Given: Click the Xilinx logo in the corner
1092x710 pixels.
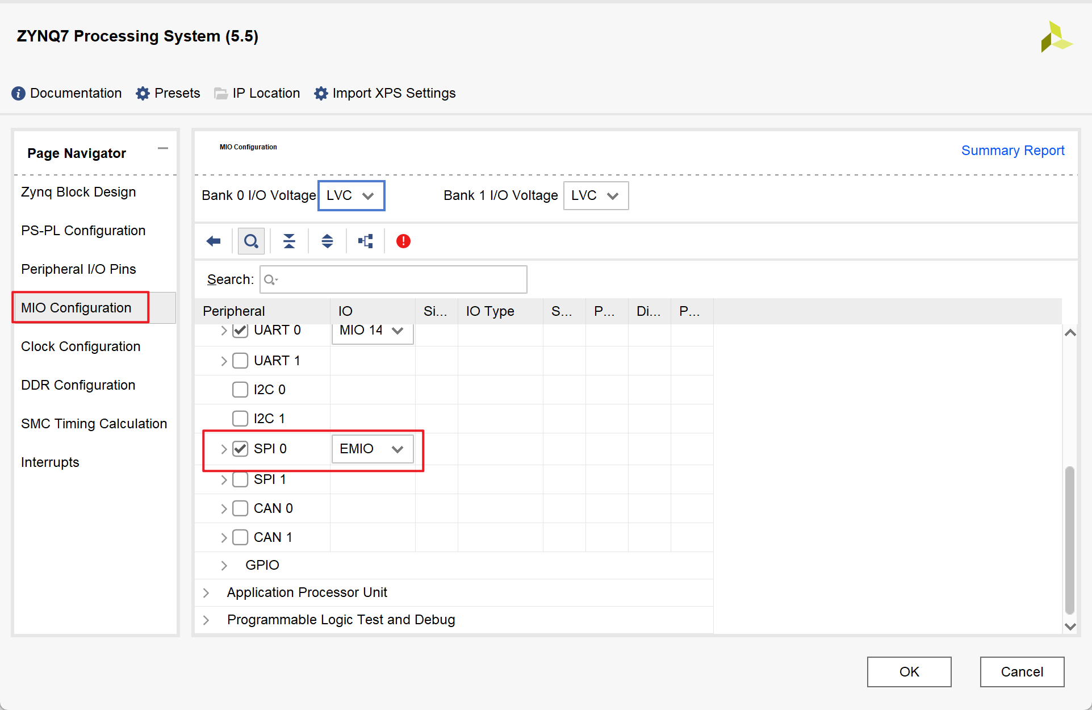Looking at the screenshot, I should (1056, 37).
